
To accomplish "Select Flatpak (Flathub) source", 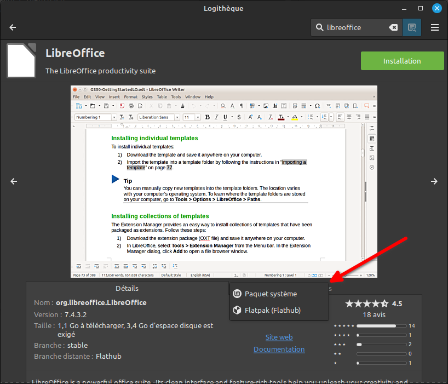I will (x=279, y=310).
